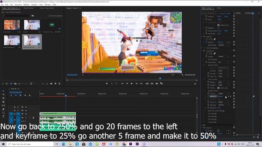Select the Type tool

point(3,116)
